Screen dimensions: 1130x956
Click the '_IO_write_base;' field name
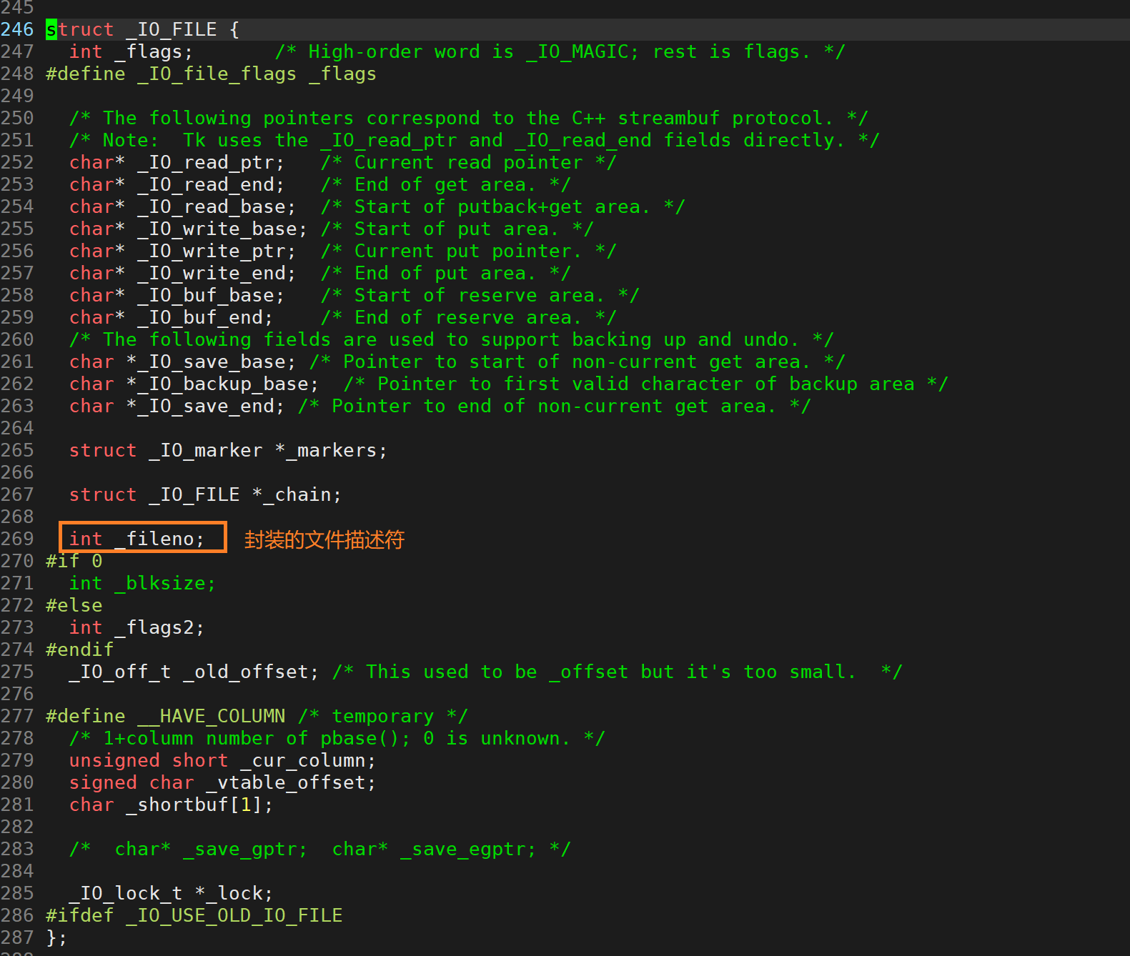click(222, 229)
